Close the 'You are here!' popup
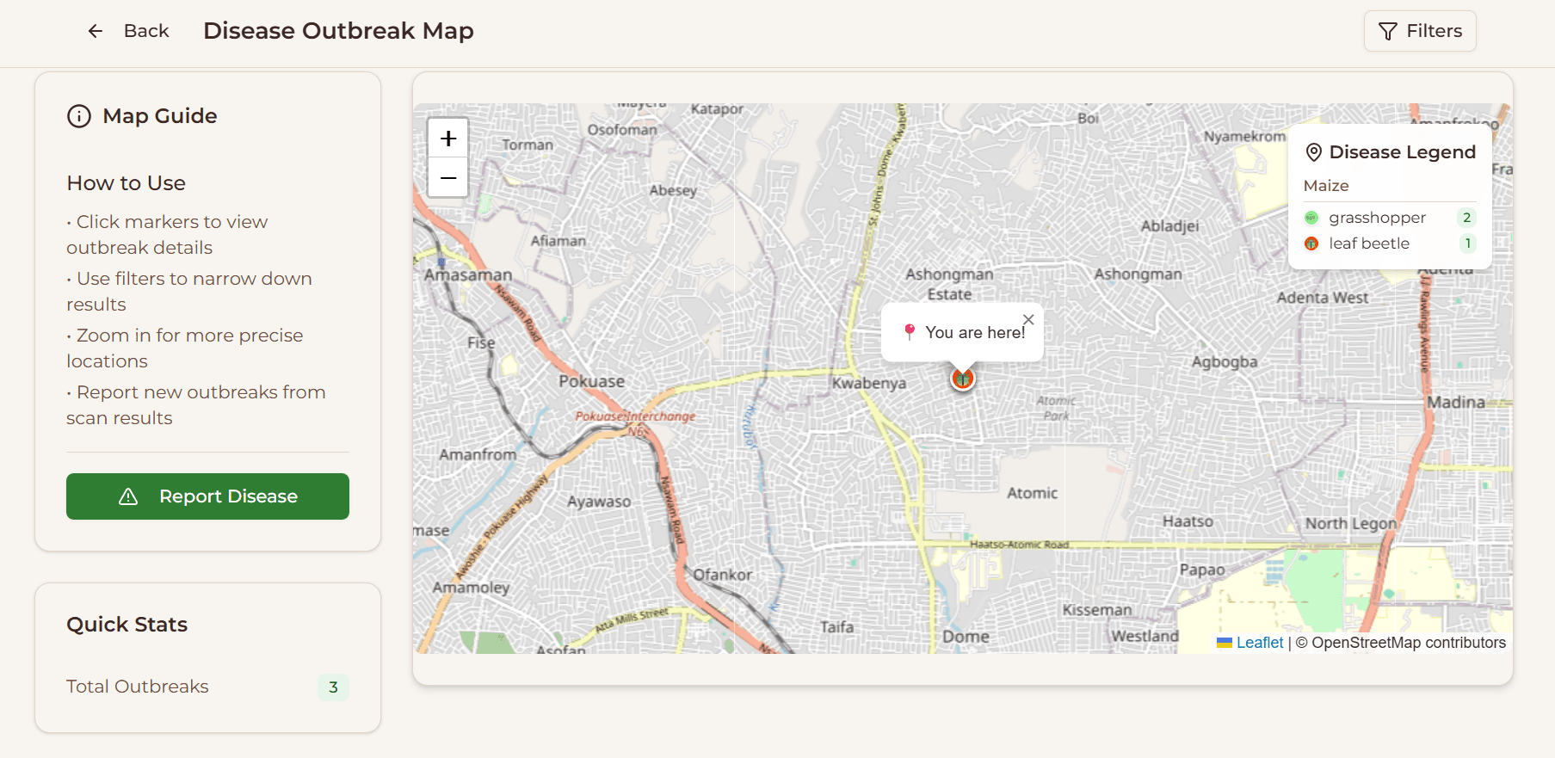 coord(1028,319)
